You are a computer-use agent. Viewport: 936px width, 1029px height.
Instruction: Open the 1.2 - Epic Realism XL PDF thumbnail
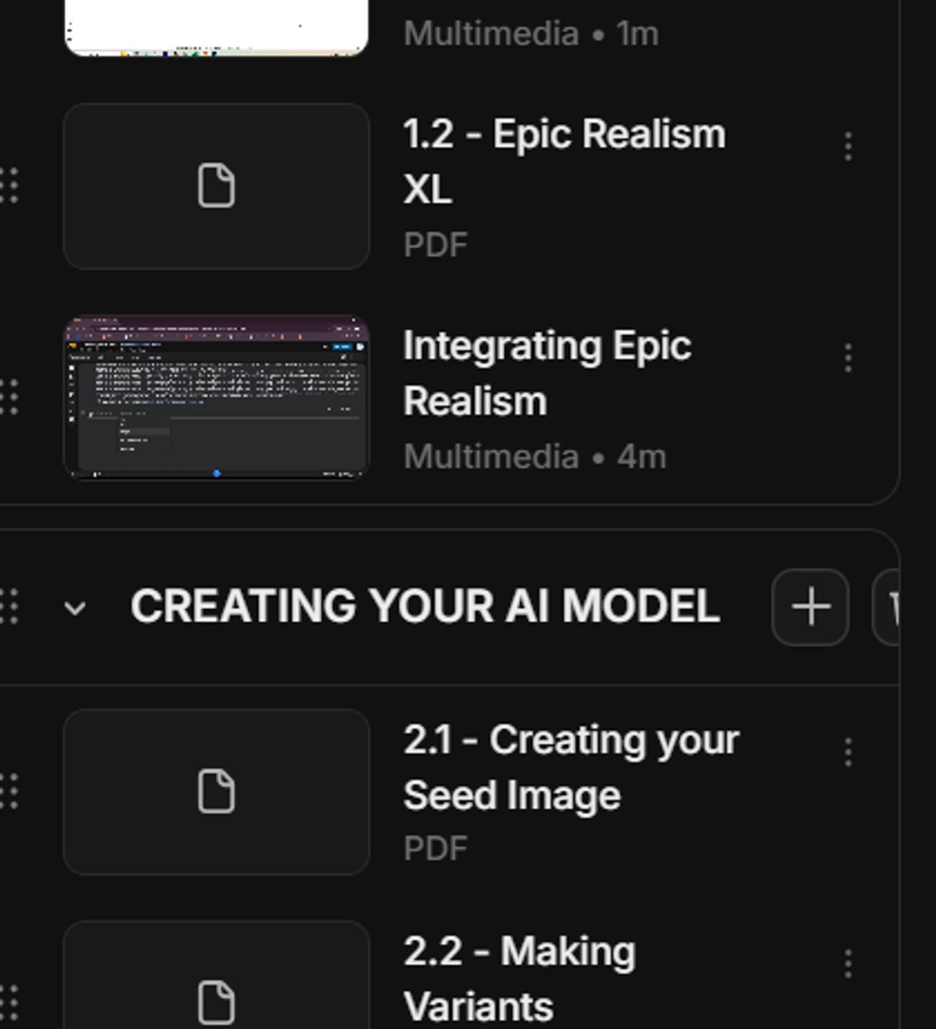[x=217, y=186]
